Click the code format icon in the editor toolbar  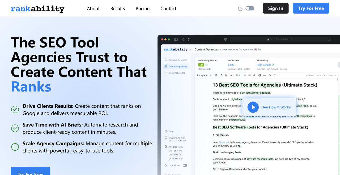pyautogui.click(x=231, y=75)
